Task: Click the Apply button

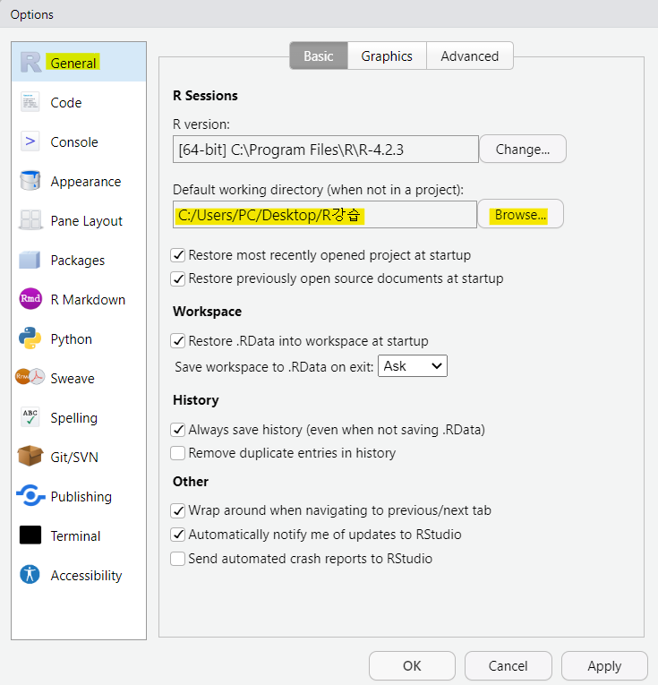Action: click(604, 666)
